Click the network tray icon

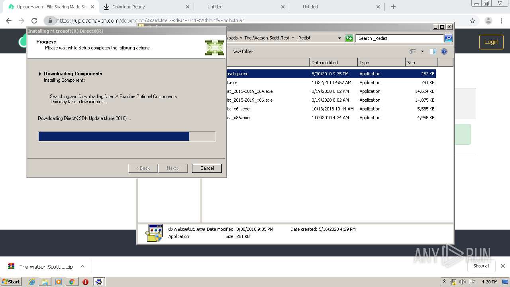tap(453, 282)
